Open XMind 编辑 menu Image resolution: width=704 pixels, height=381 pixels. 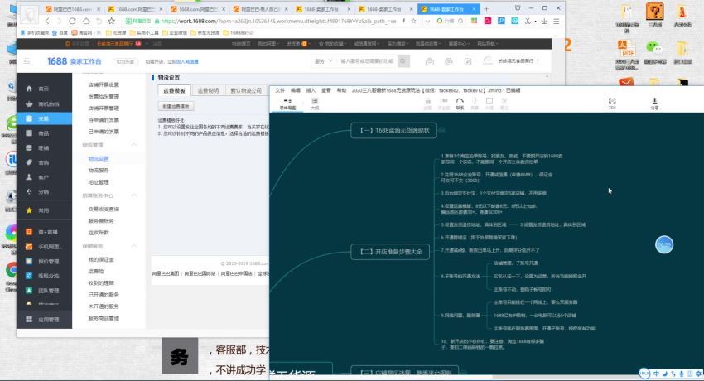tap(295, 90)
